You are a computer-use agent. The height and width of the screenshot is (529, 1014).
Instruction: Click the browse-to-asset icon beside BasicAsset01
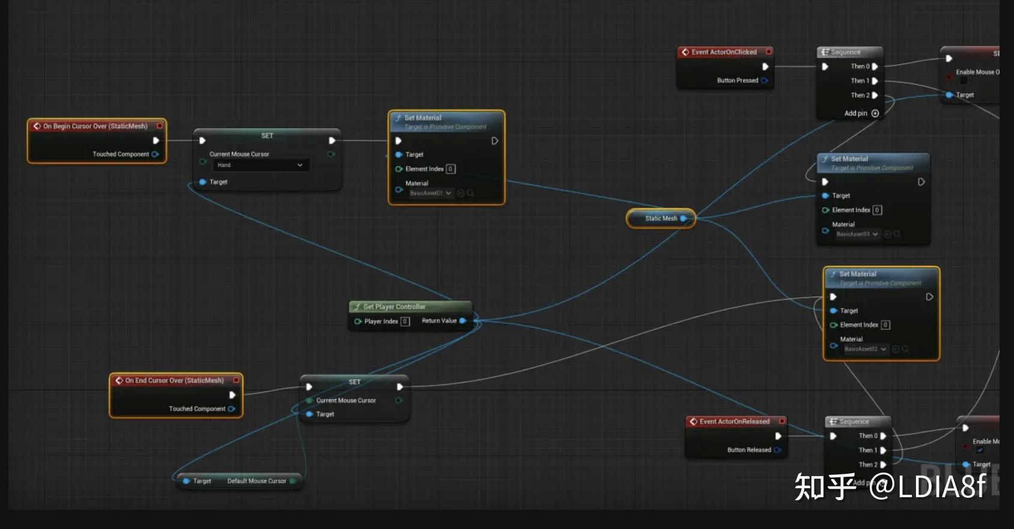461,193
